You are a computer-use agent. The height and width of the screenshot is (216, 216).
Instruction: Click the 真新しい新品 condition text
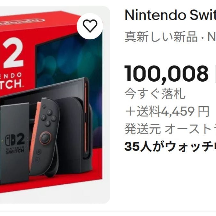click(161, 37)
